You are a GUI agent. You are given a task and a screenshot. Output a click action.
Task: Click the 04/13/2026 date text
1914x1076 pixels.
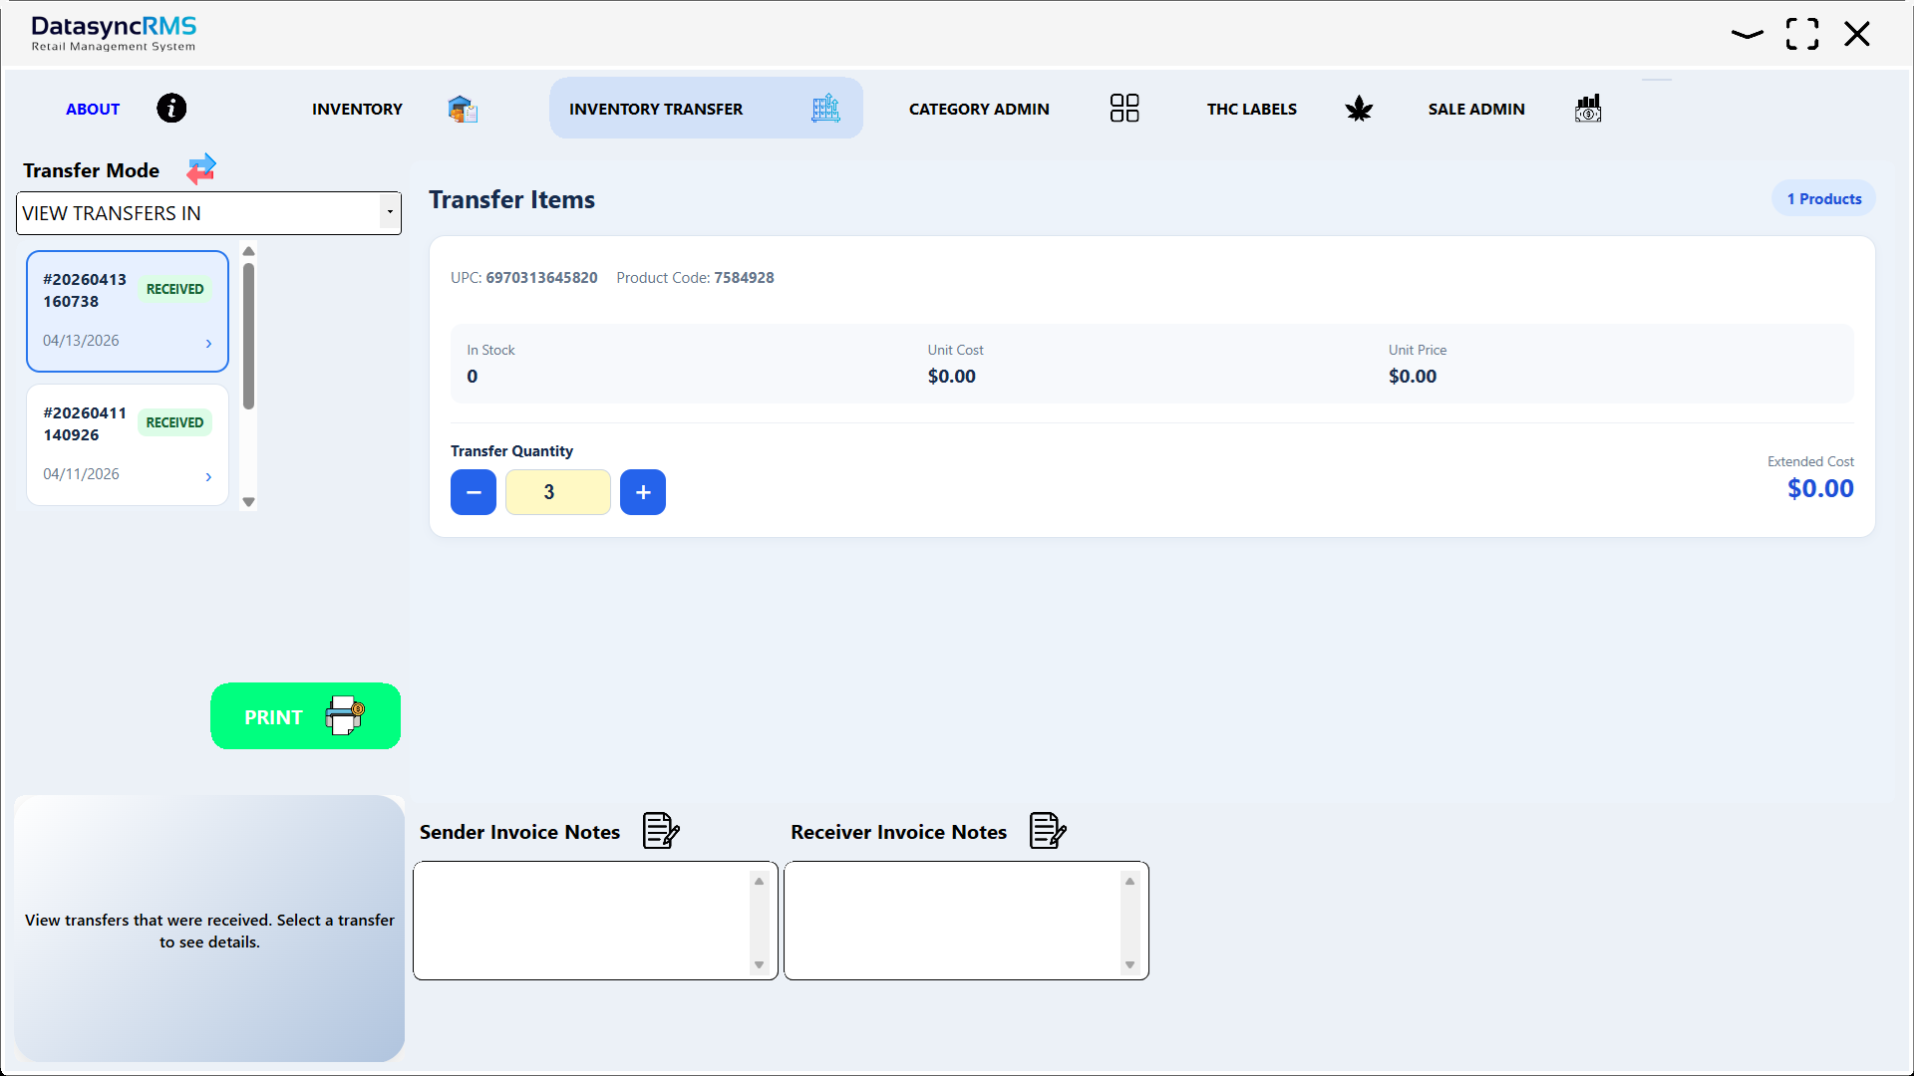pyautogui.click(x=81, y=341)
